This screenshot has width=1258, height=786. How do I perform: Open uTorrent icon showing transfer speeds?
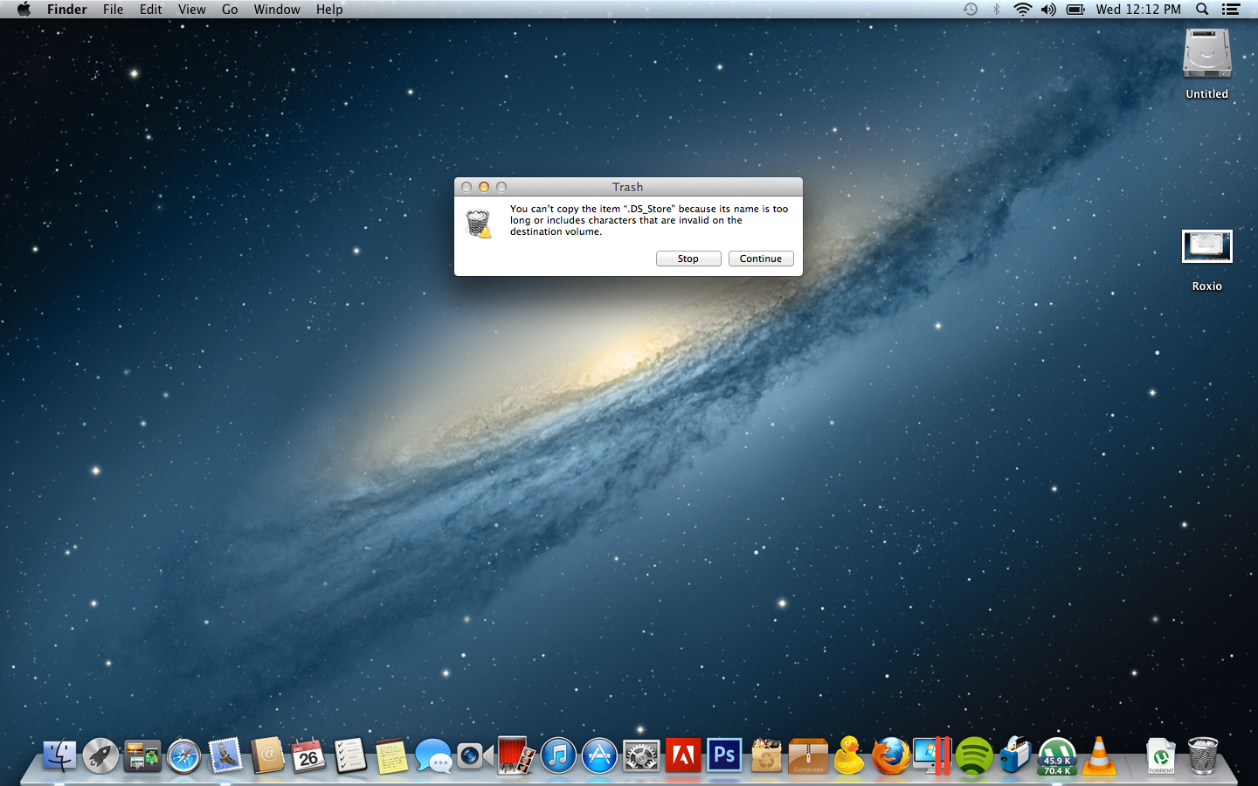tap(1057, 756)
